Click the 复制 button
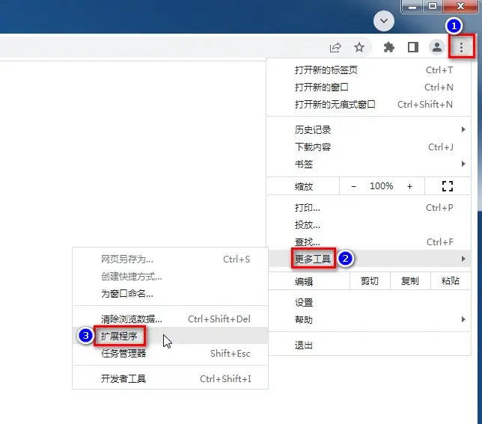The image size is (482, 424). (x=410, y=281)
